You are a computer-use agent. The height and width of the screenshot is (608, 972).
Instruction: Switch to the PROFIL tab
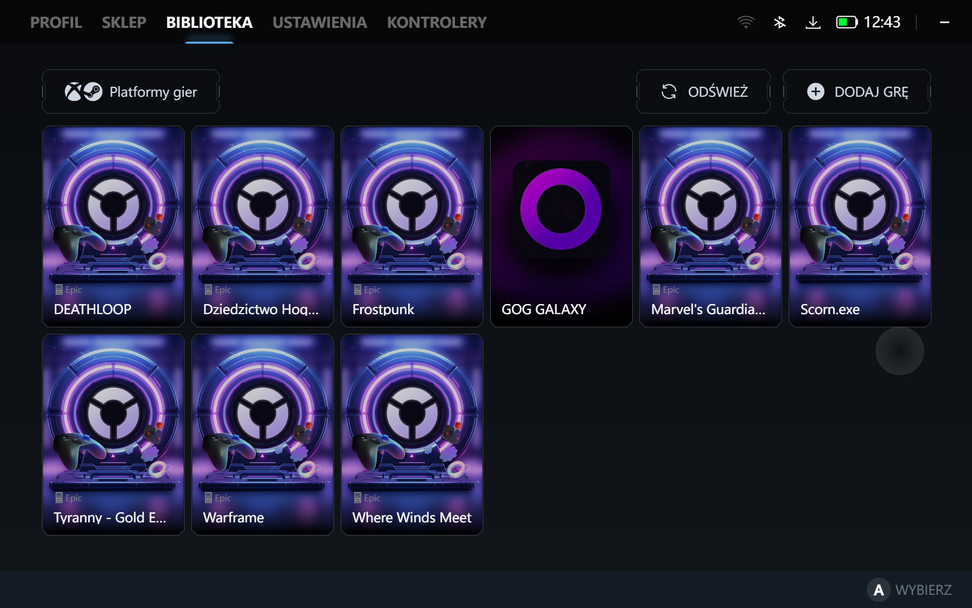(x=56, y=22)
